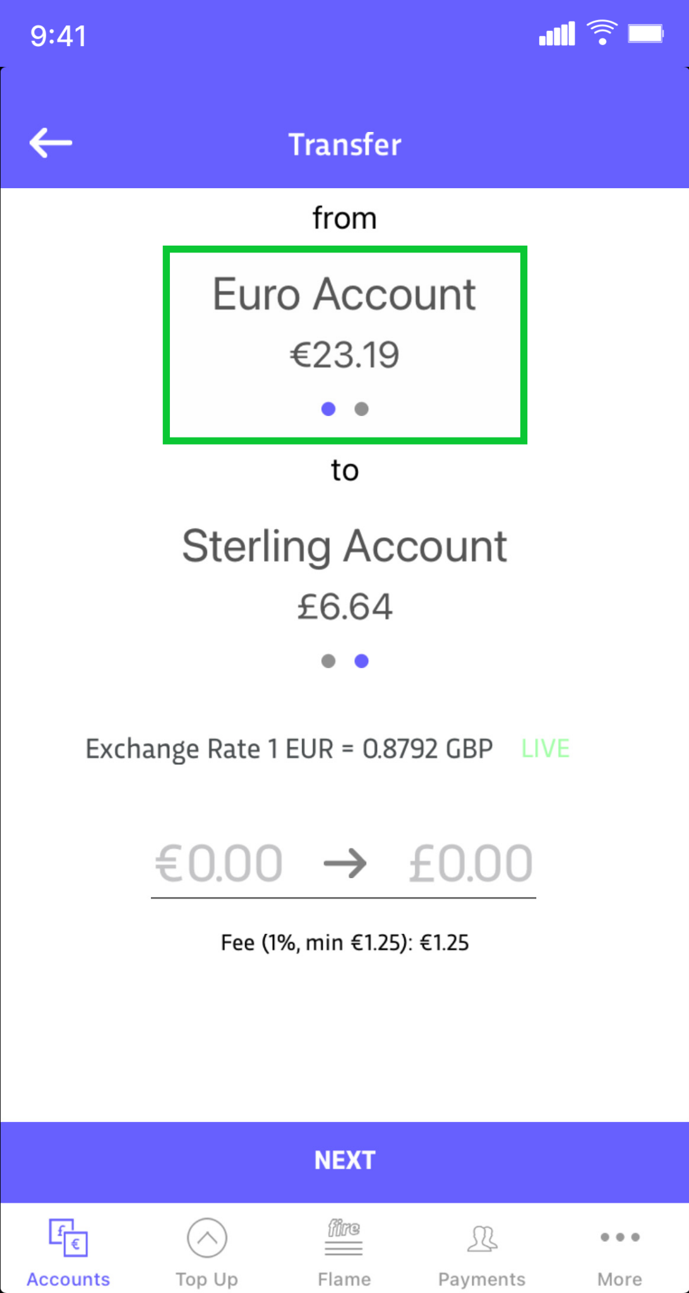
Task: Tap the back arrow icon
Action: click(51, 143)
